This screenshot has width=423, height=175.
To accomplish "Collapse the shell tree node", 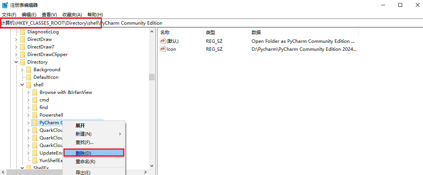I will (22, 85).
